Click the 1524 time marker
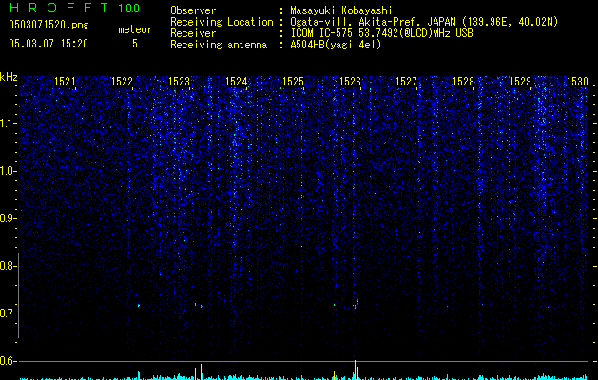The image size is (598, 380). coord(237,82)
